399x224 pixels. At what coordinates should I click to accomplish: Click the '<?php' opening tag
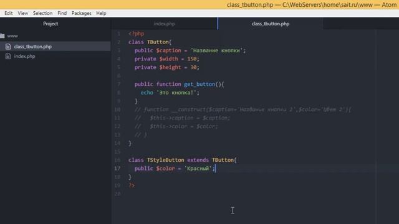(136, 34)
